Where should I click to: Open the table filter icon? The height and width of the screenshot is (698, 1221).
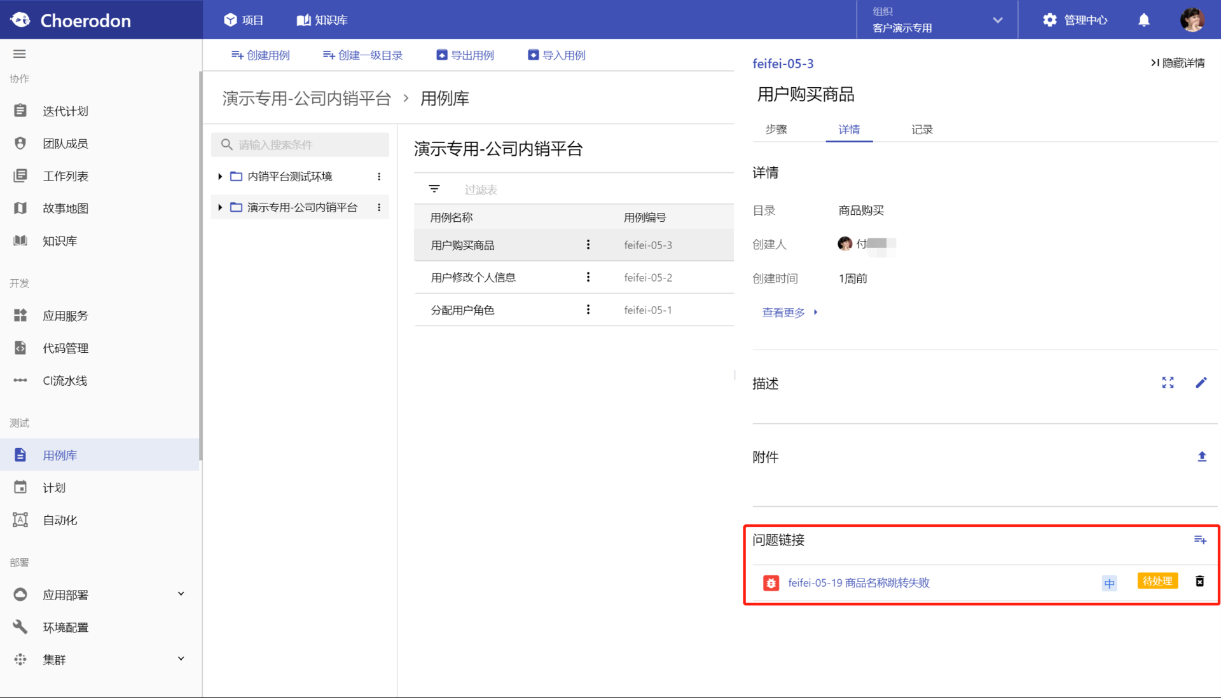[x=434, y=189]
